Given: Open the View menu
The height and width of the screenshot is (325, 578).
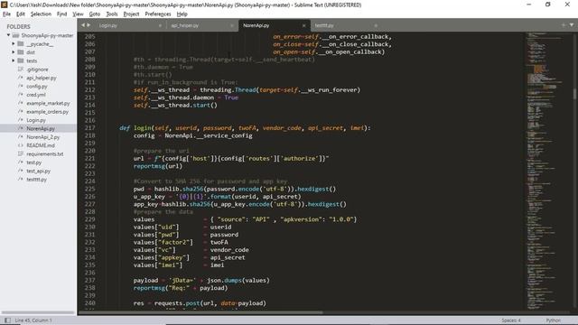Looking at the screenshot, I should (79, 14).
